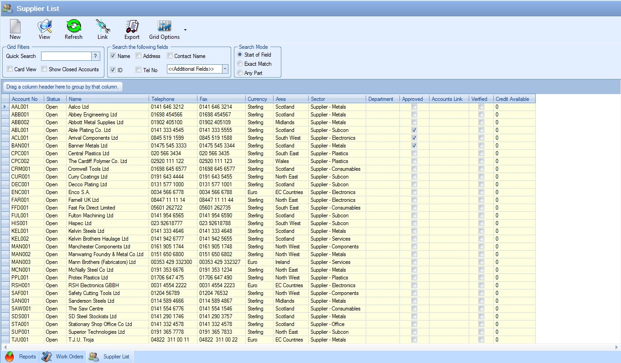
Task: Expand the Additional Fields dropdown
Action: click(x=225, y=69)
